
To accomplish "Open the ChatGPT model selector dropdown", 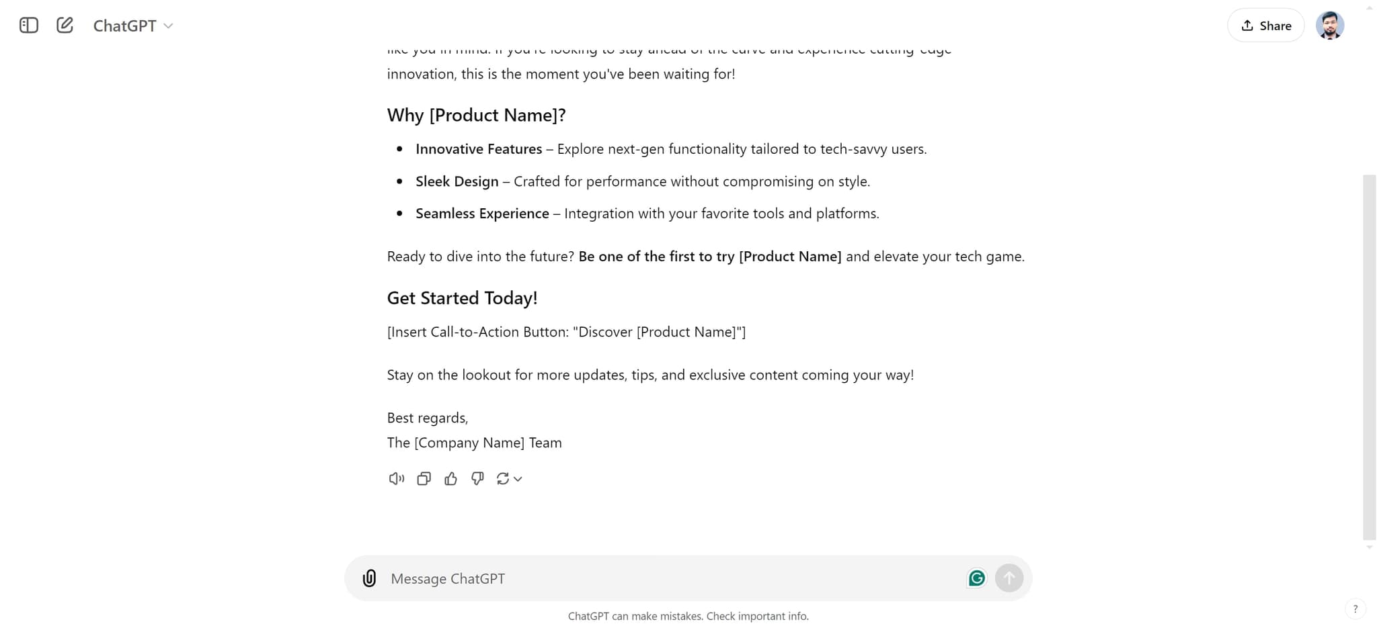I will coord(133,26).
